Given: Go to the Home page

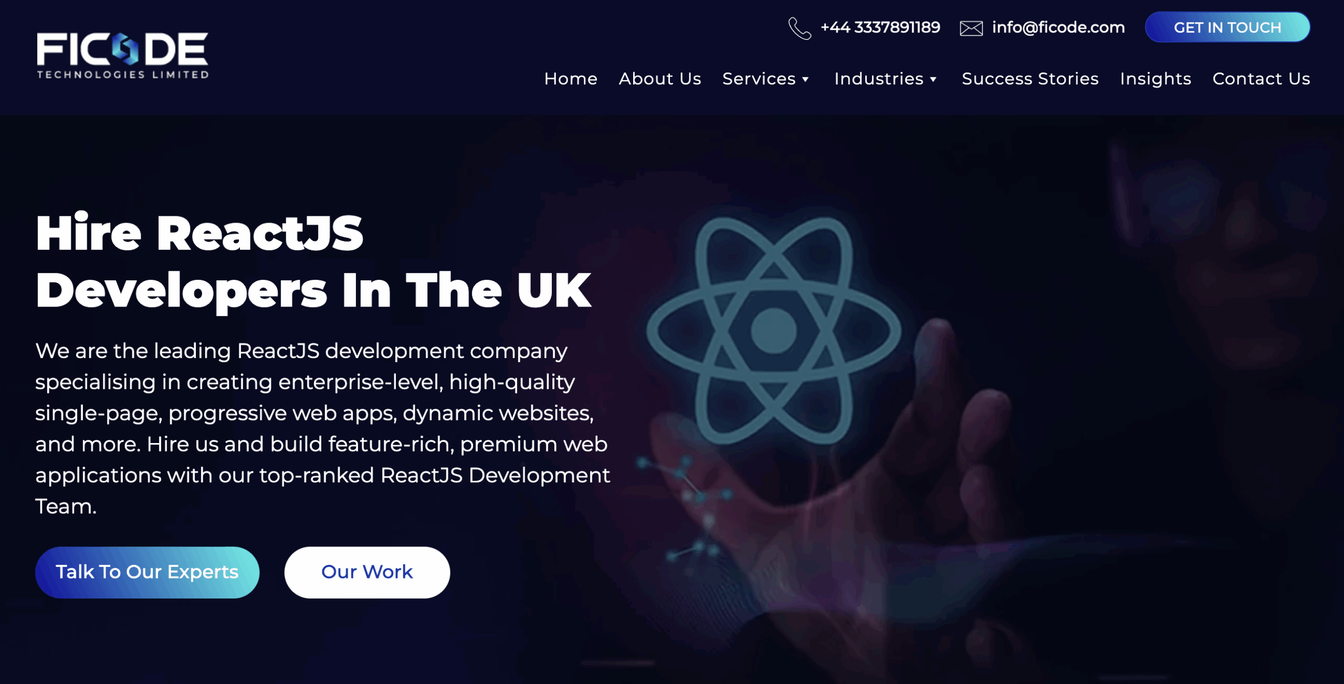Looking at the screenshot, I should (571, 79).
